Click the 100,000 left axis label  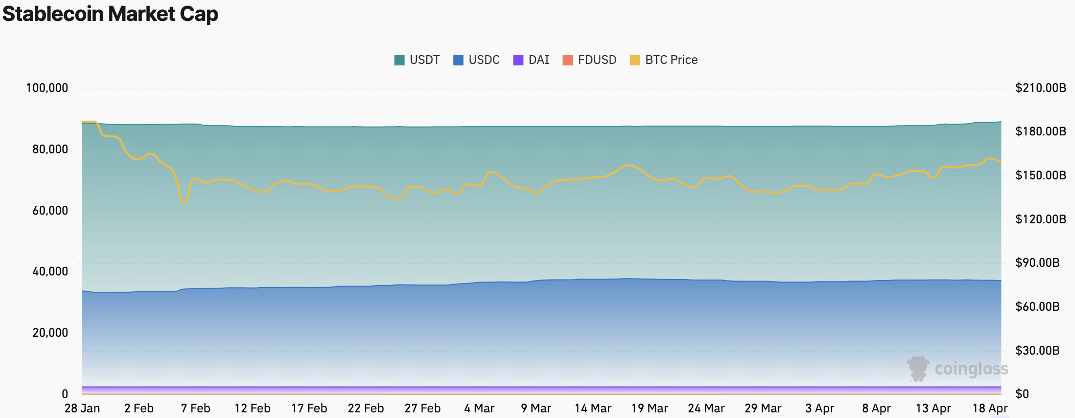point(47,88)
